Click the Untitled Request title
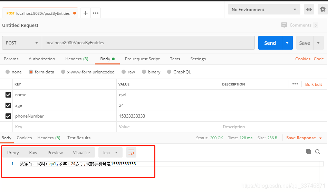 (x=20, y=25)
